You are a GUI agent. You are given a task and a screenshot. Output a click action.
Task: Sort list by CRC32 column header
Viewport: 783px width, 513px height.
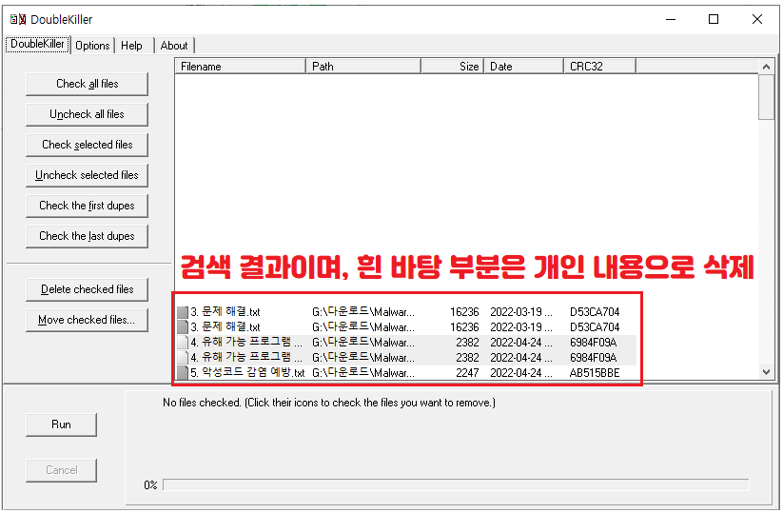[599, 67]
